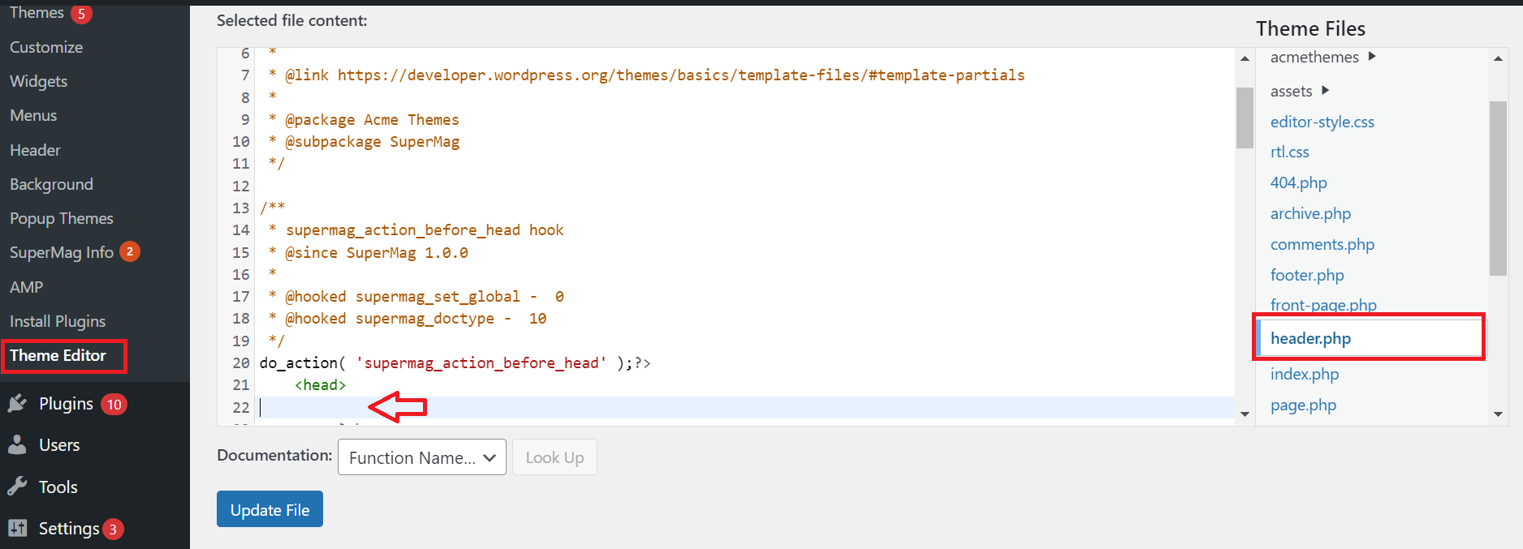Click the Look Up button
1523x549 pixels.
point(554,457)
